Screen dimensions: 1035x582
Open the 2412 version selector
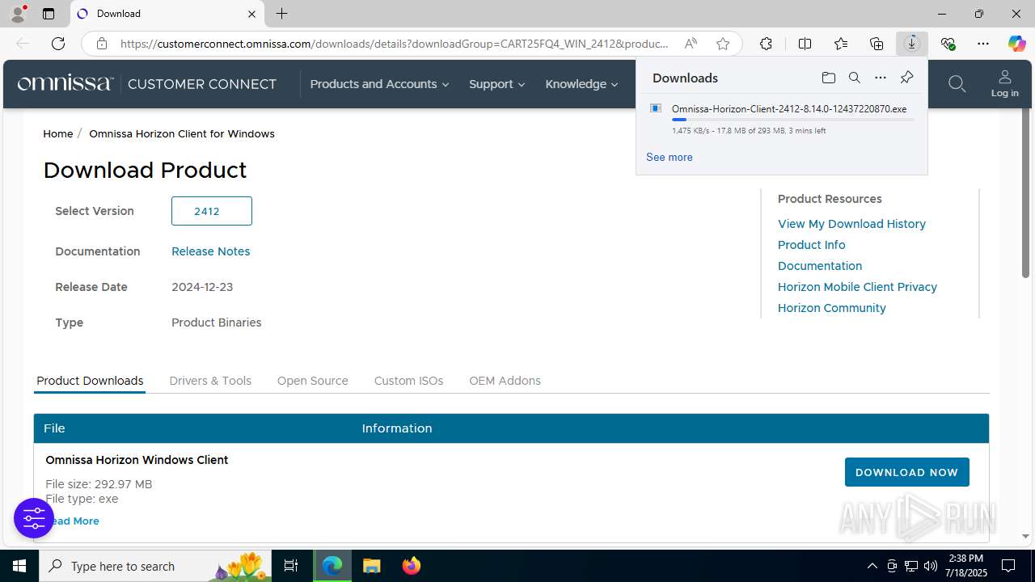click(211, 211)
